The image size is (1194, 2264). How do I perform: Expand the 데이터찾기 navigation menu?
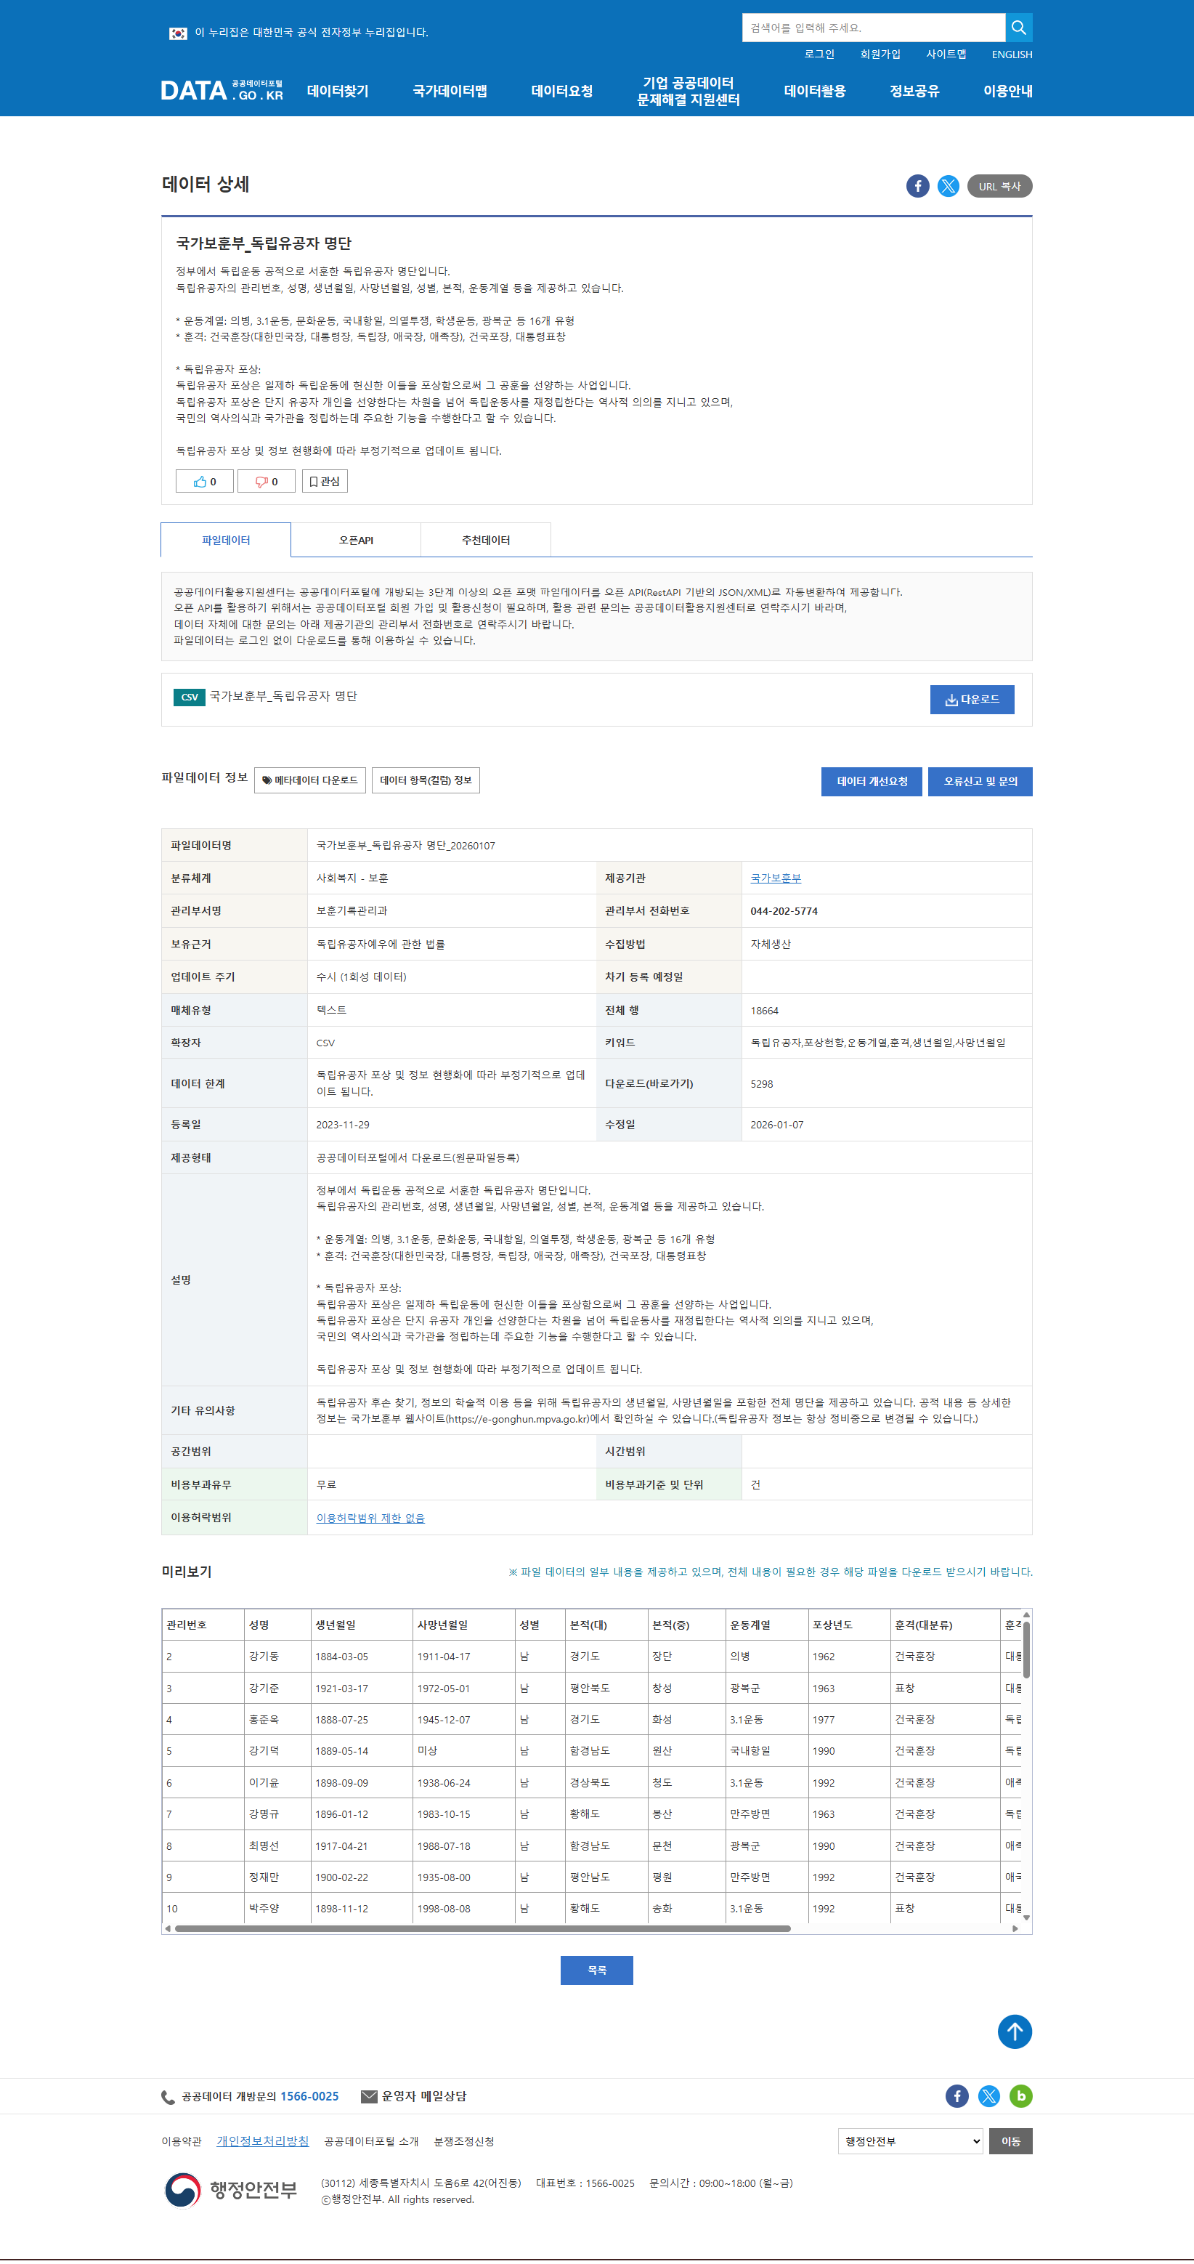pyautogui.click(x=338, y=92)
